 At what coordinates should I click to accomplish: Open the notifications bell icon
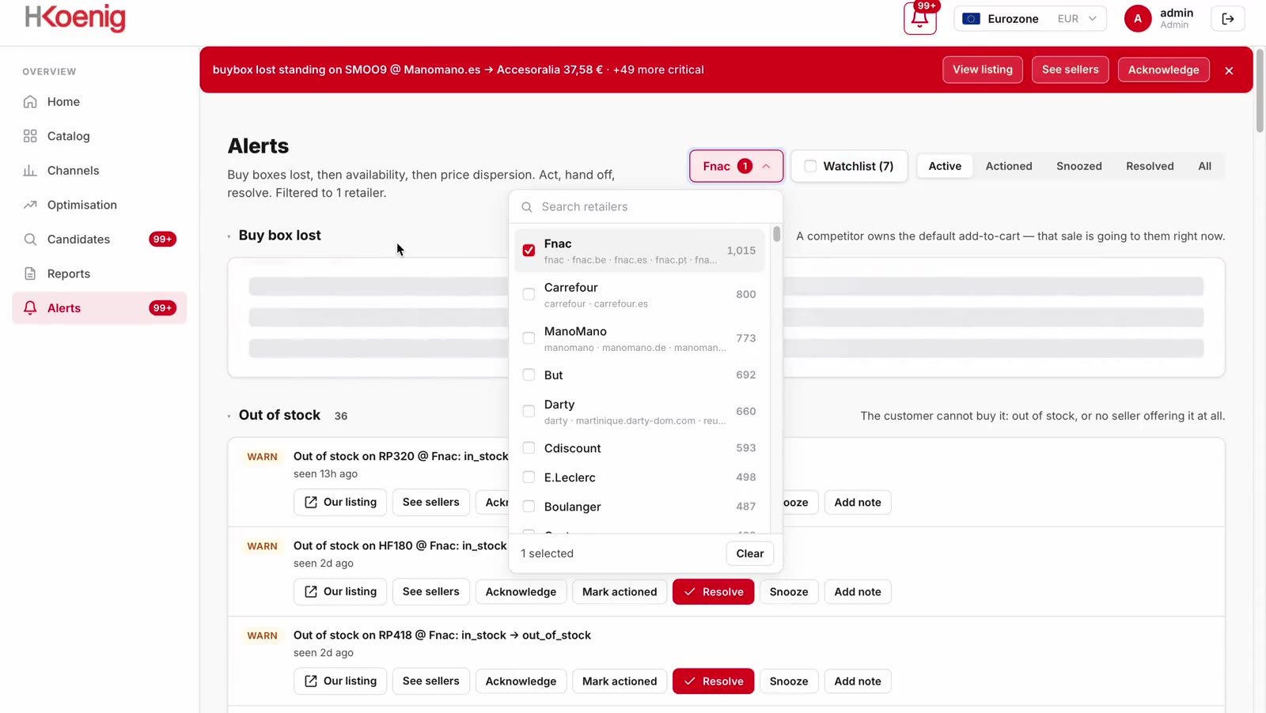coord(919,19)
